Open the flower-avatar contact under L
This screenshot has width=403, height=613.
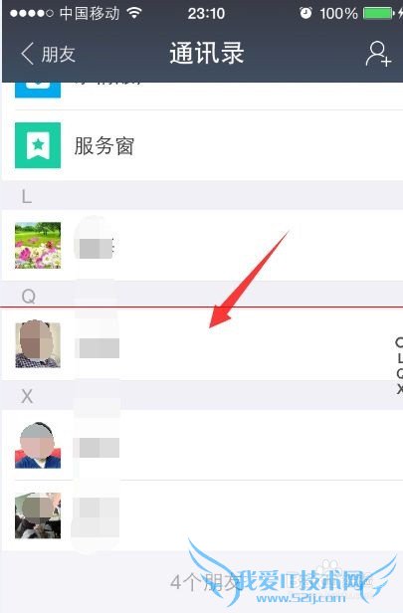pos(202,245)
